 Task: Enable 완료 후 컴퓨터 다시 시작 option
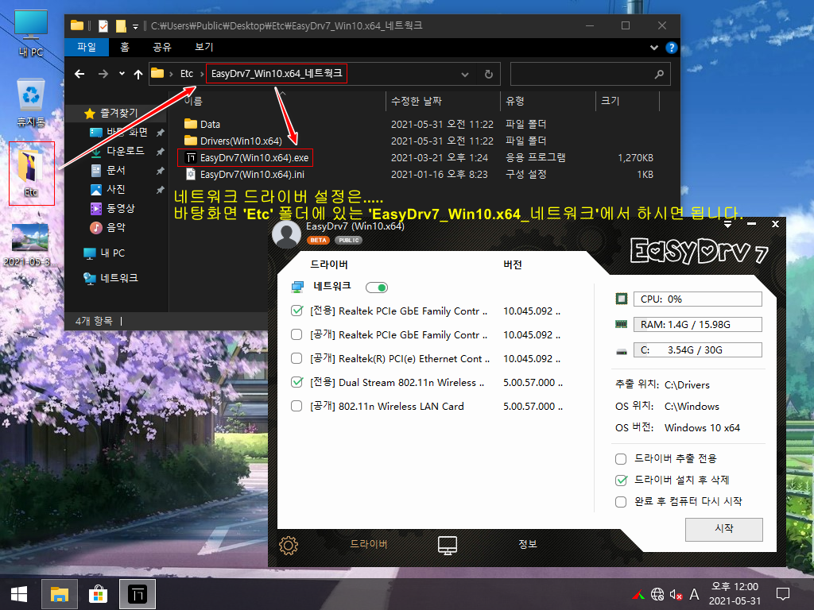tap(621, 502)
